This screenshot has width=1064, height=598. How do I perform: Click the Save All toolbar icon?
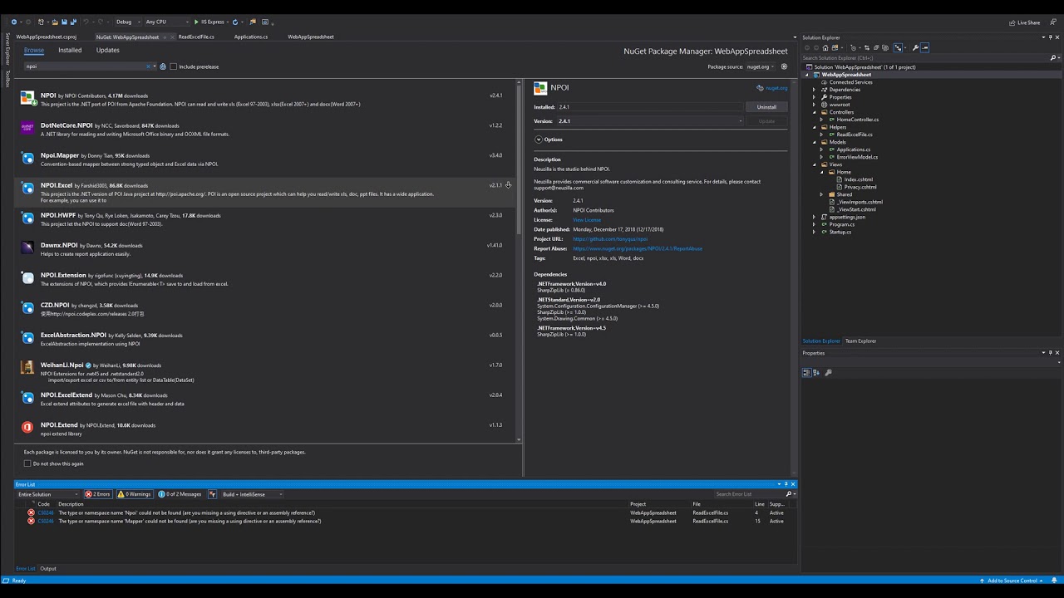coord(73,22)
